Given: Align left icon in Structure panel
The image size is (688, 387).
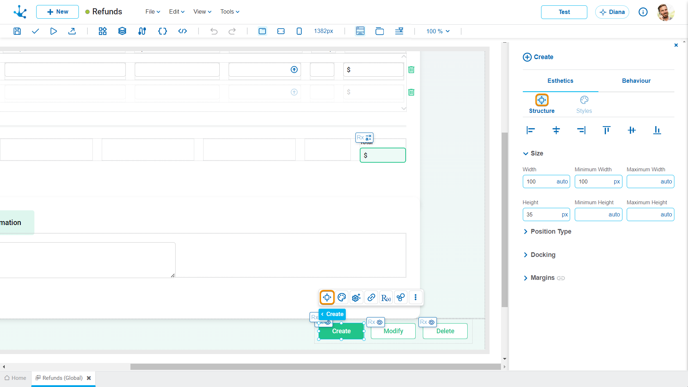Looking at the screenshot, I should pos(531,130).
